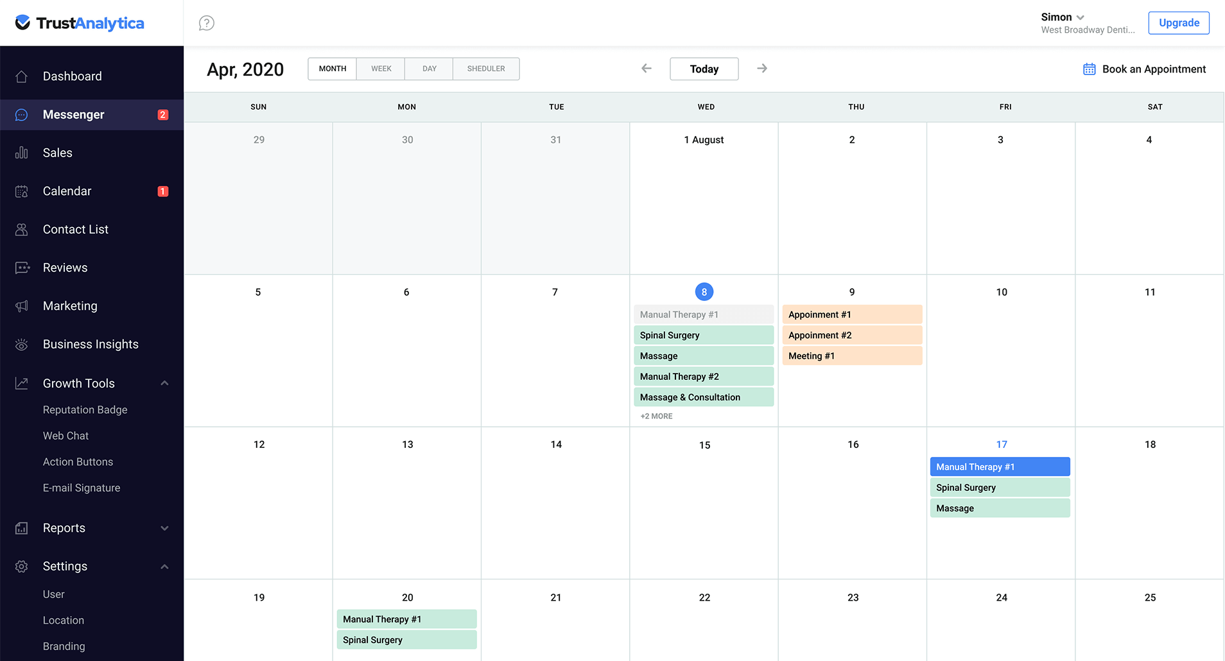Viewport: 1225px width, 661px height.
Task: Click the Reviews star bubble icon
Action: coord(22,268)
